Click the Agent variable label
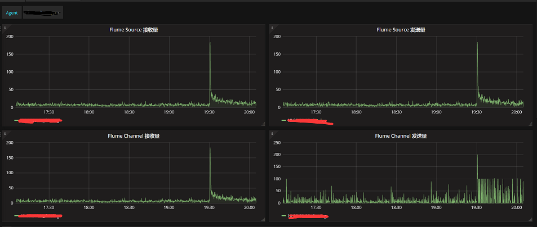 coord(12,12)
